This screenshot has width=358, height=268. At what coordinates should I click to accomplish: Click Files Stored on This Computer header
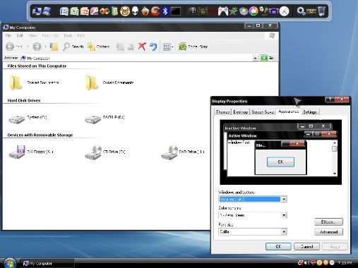coord(37,66)
